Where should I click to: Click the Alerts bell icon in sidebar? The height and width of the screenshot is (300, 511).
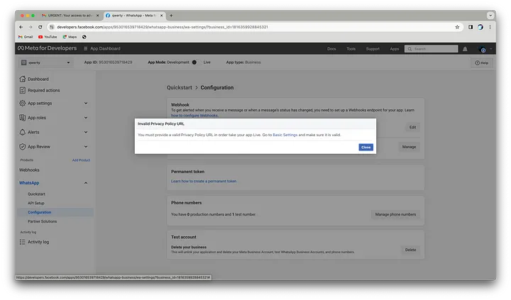[22, 132]
